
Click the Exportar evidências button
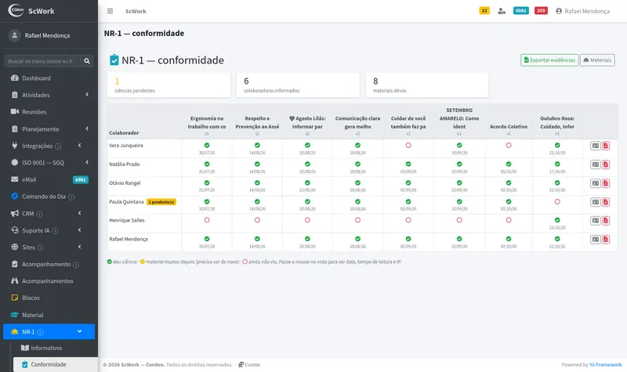(x=549, y=60)
